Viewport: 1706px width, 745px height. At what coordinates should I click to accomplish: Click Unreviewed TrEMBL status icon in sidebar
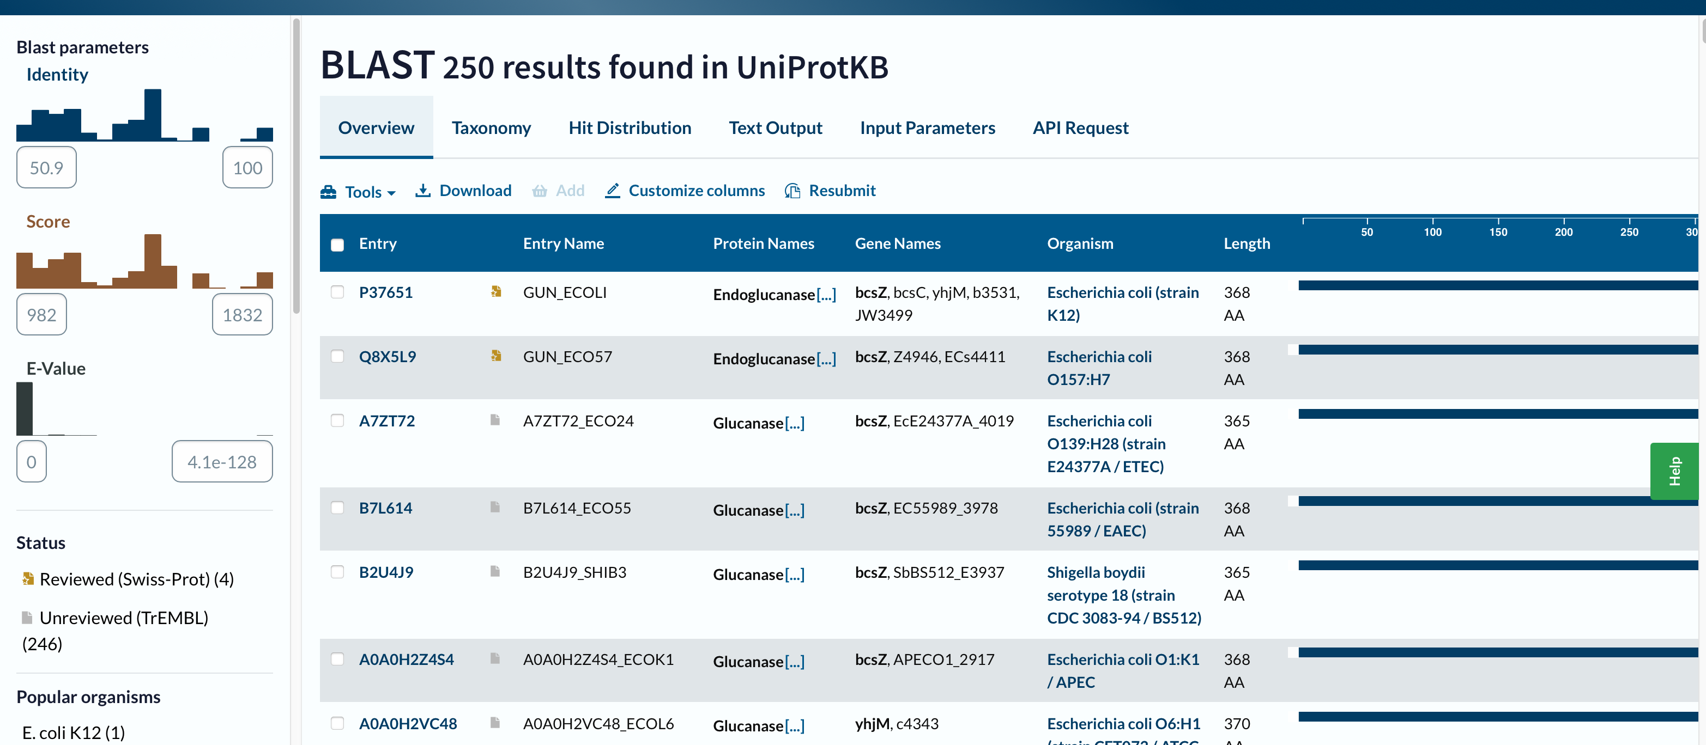pos(27,618)
